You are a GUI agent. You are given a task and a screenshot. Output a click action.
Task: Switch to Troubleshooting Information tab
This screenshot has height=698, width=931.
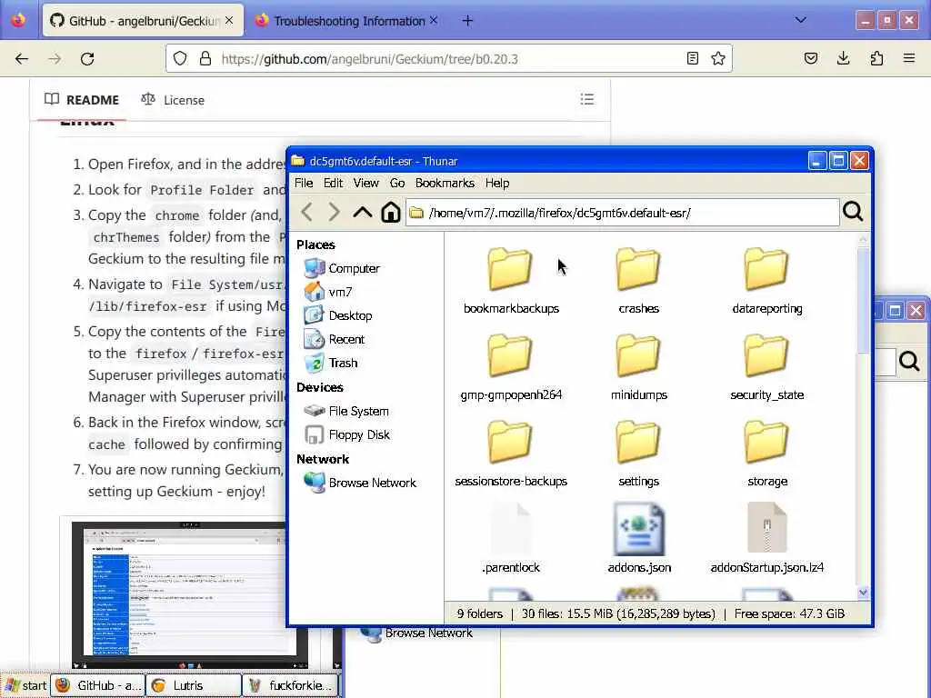[348, 21]
